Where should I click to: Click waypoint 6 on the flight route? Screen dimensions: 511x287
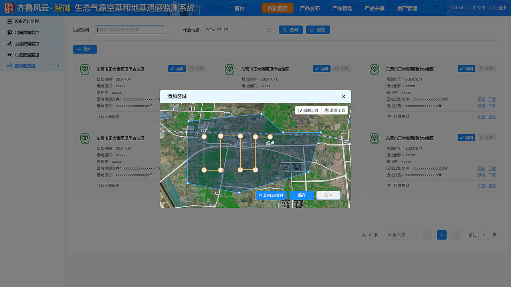(240, 170)
